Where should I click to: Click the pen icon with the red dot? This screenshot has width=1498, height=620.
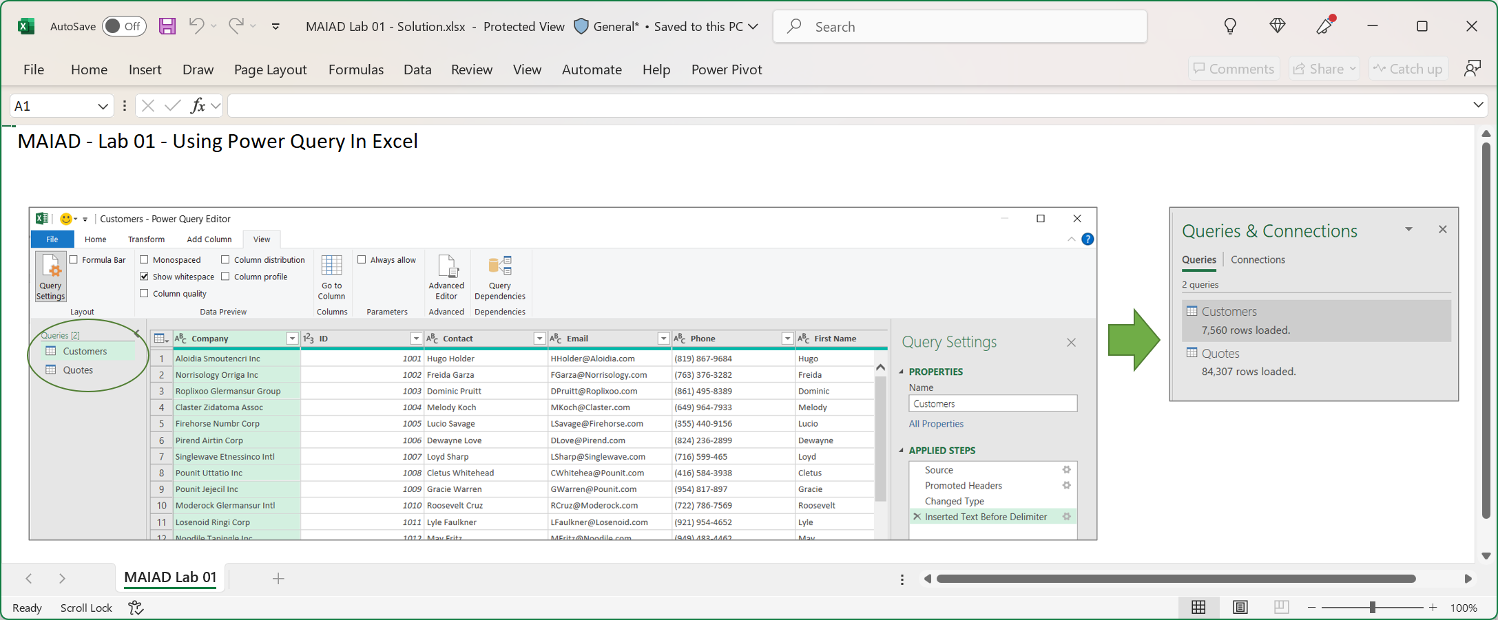click(x=1325, y=25)
